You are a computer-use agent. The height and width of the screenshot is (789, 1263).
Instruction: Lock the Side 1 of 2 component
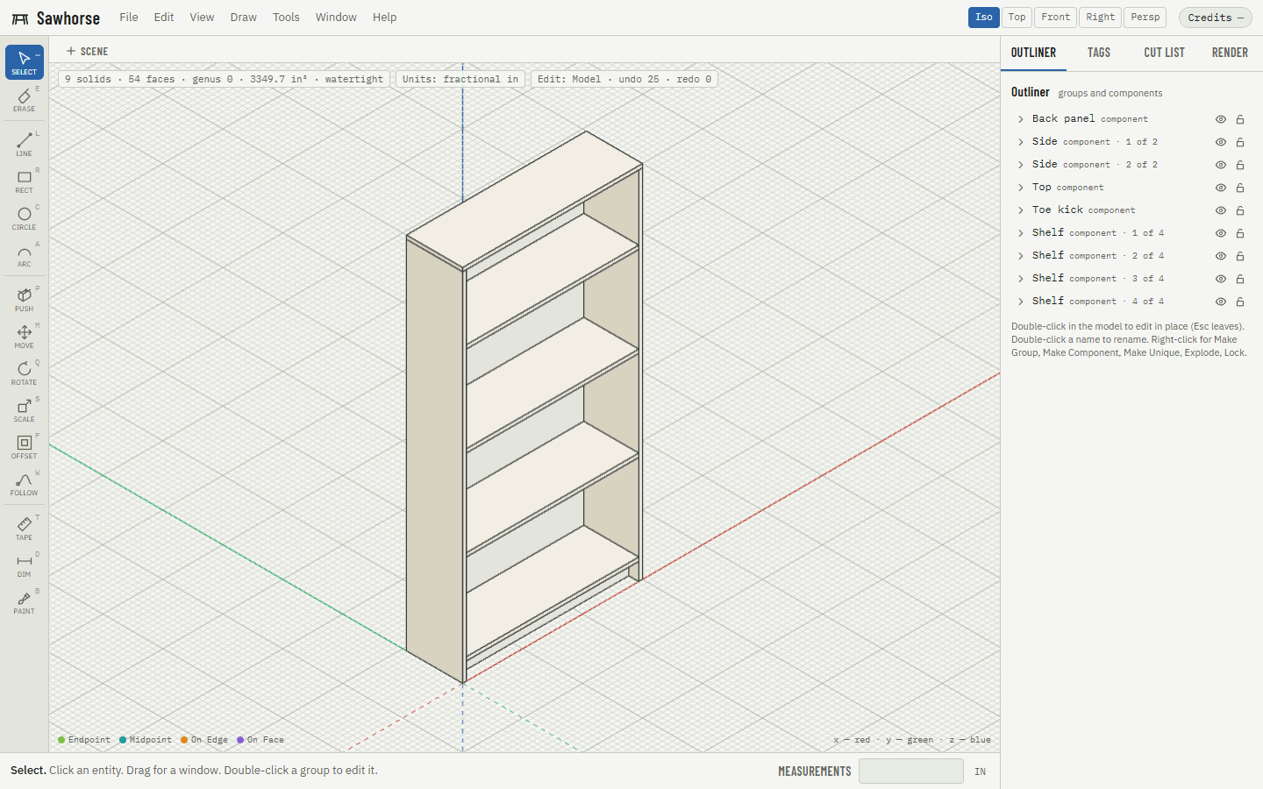[x=1240, y=142]
